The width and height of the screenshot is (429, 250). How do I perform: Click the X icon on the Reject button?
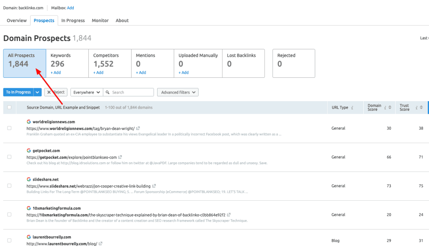(x=49, y=92)
